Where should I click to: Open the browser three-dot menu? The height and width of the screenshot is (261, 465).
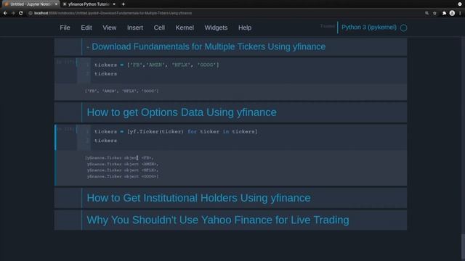tap(460, 13)
